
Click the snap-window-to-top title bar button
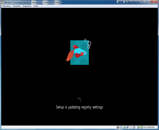click(135, 2)
